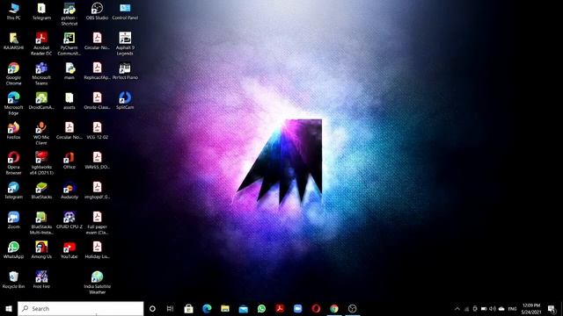Launch Free Fire desktop shortcut

click(x=41, y=279)
